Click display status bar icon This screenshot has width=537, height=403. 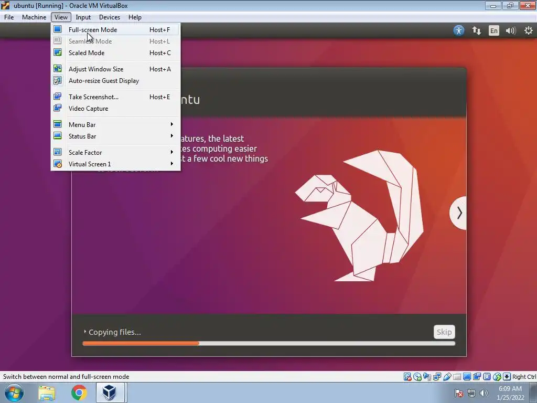tap(467, 377)
